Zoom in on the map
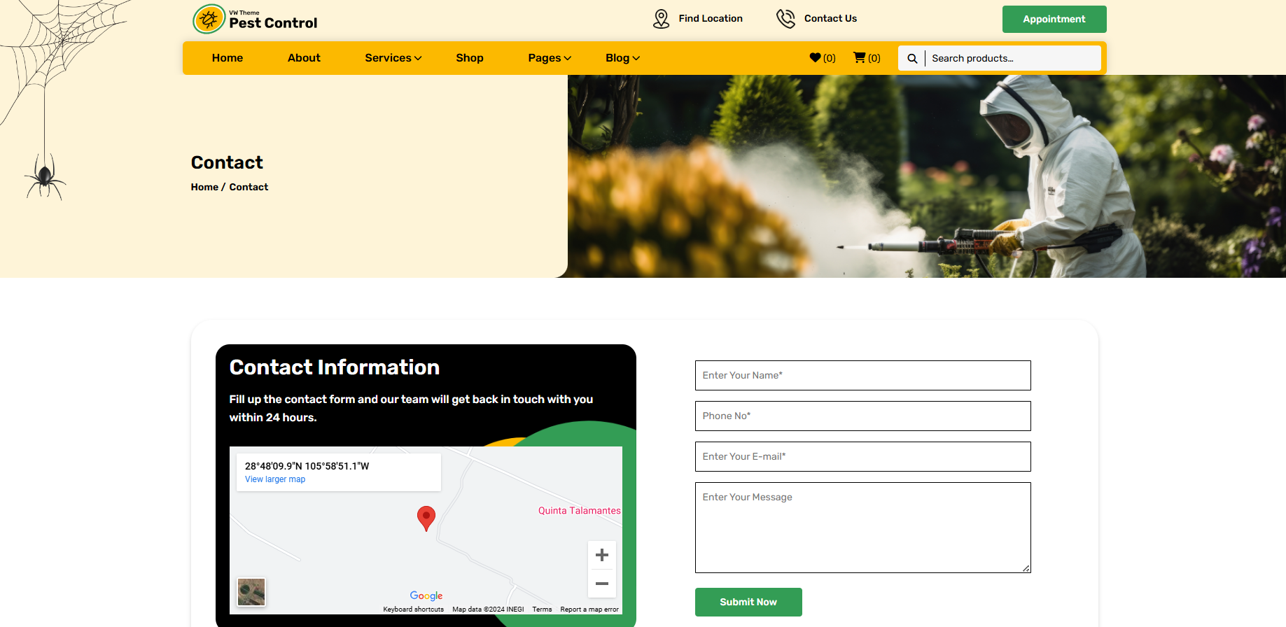 [x=601, y=556]
